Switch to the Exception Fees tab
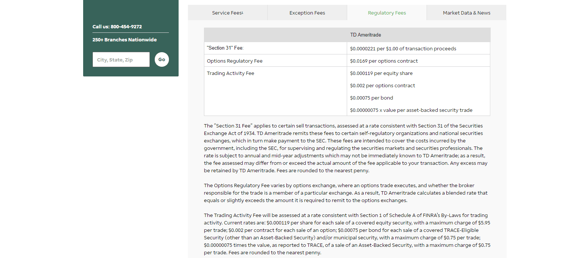 point(307,12)
